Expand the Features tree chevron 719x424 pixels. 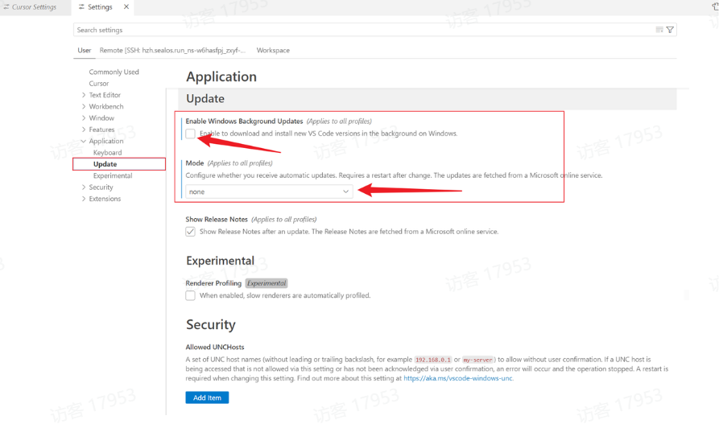(84, 130)
